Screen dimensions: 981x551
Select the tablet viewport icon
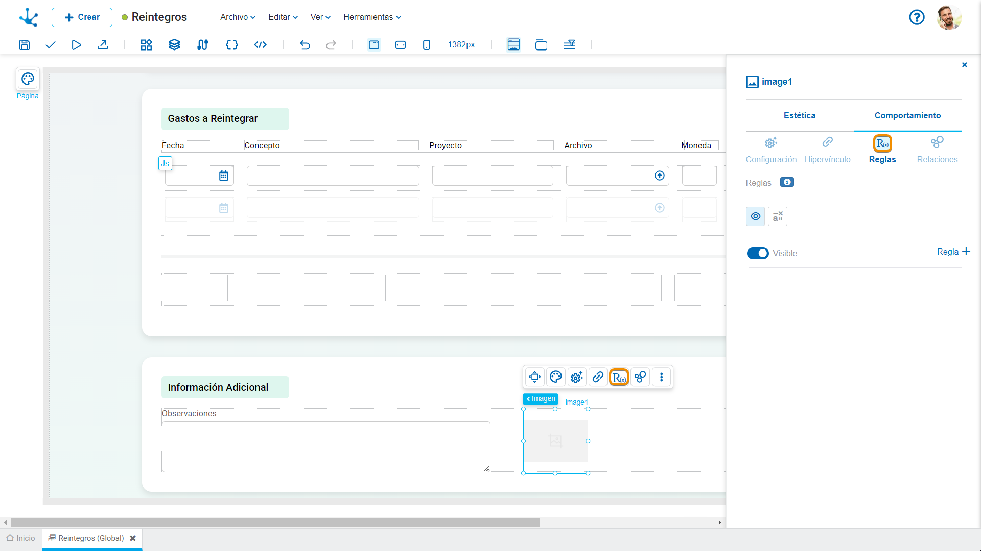click(x=401, y=45)
